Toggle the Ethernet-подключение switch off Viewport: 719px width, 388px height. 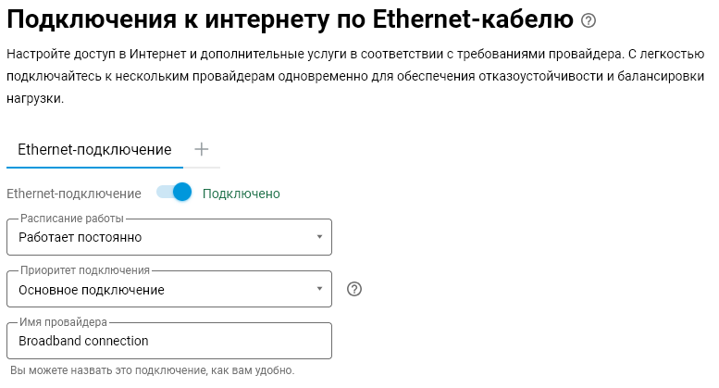(174, 193)
